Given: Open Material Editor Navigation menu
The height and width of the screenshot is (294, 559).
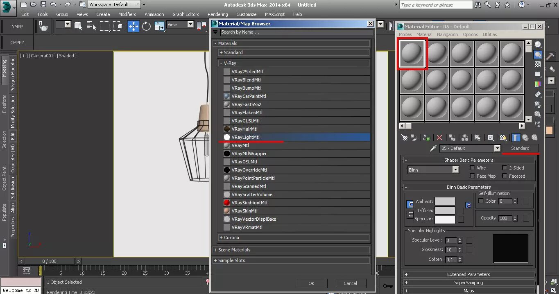Looking at the screenshot, I should 447,34.
